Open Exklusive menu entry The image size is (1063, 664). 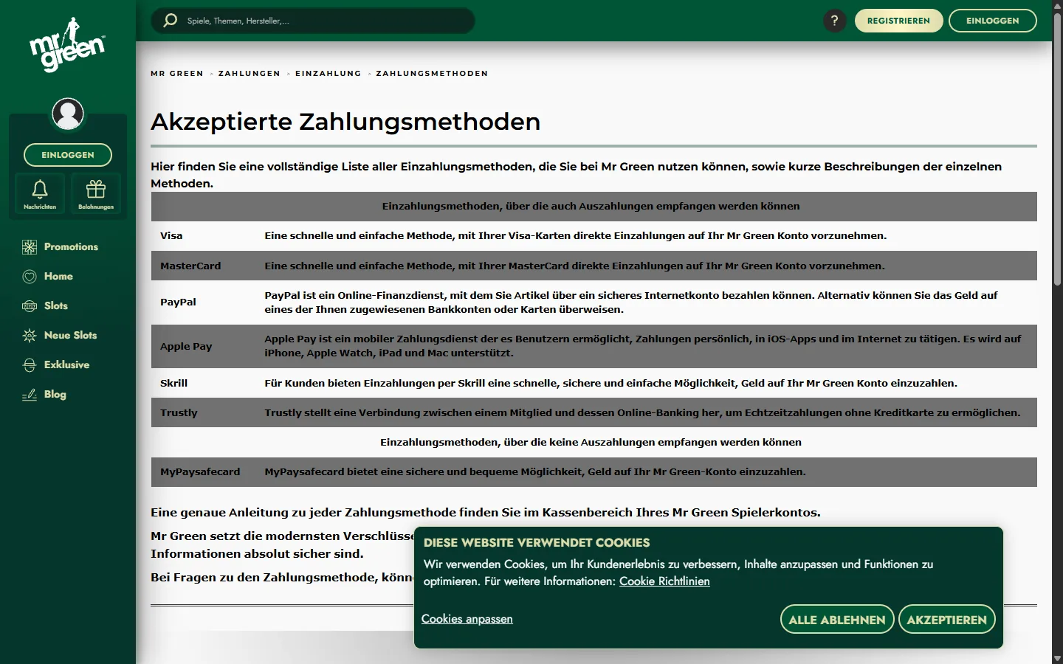tap(66, 364)
